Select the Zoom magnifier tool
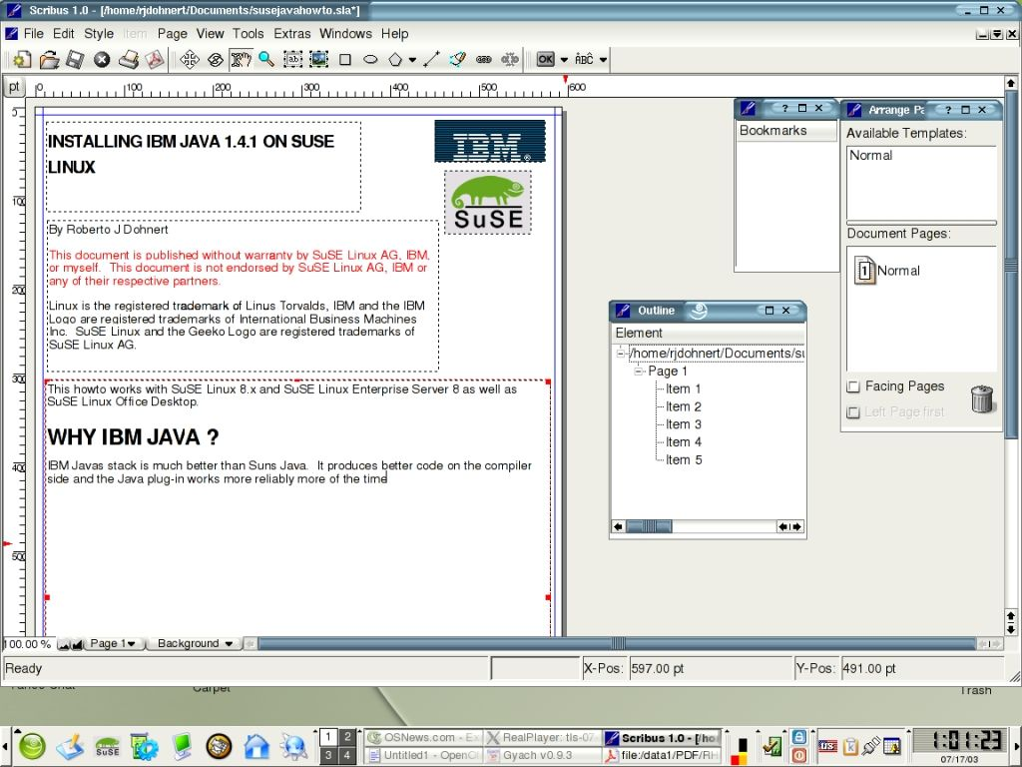Image resolution: width=1022 pixels, height=767 pixels. point(266,60)
